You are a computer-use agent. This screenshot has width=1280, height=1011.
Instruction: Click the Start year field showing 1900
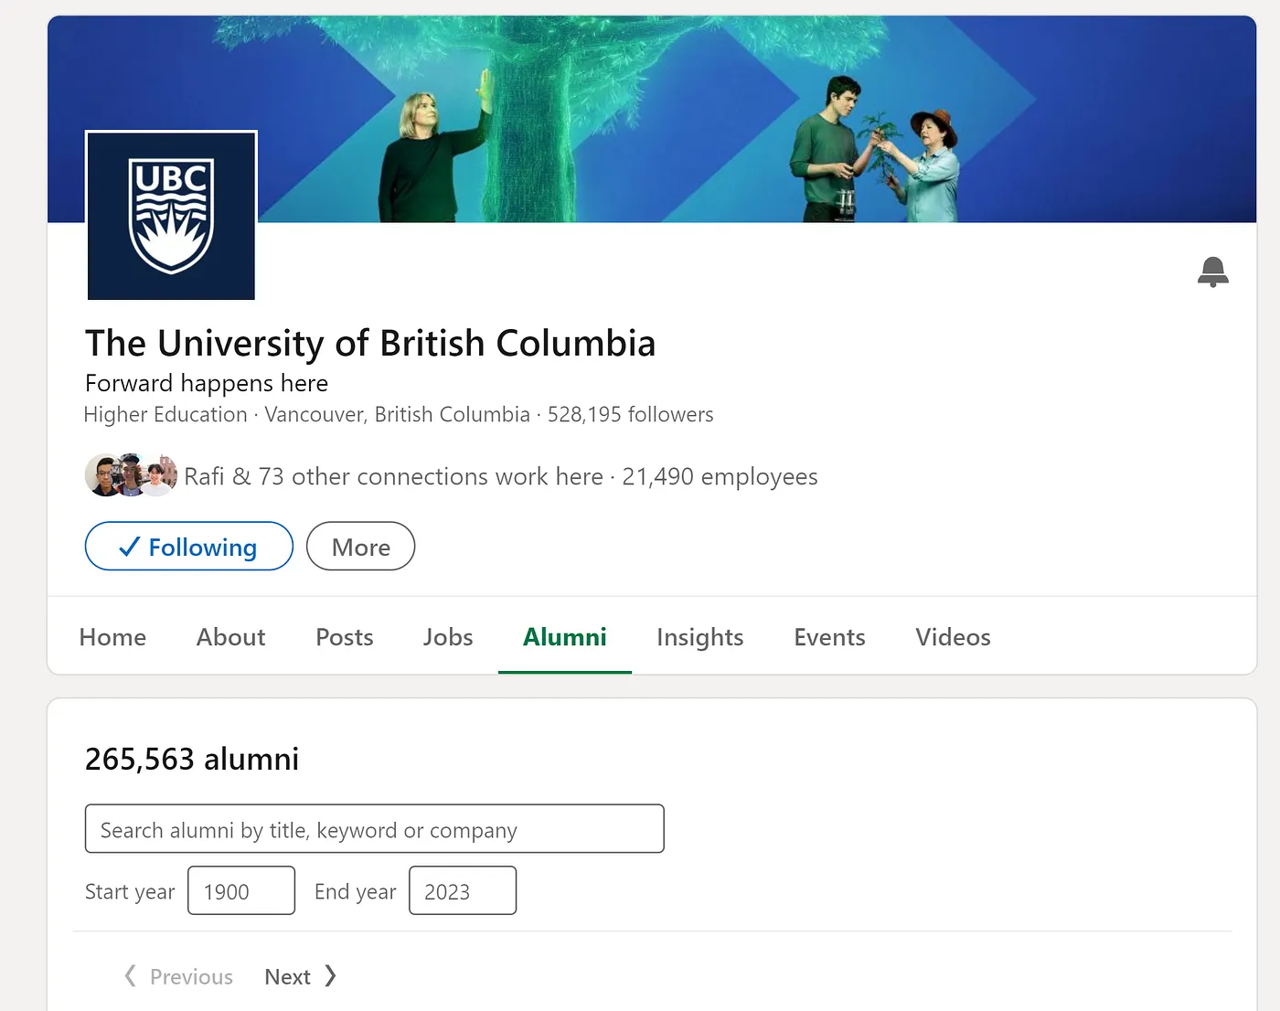[241, 890]
